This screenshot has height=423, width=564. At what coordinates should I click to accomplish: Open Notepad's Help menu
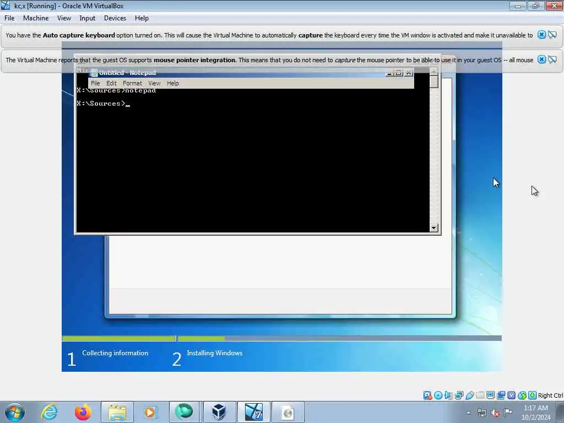172,83
